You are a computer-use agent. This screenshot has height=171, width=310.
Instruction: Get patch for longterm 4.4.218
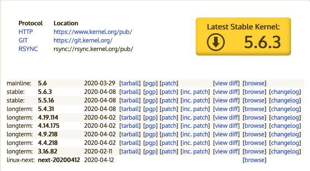point(169,143)
